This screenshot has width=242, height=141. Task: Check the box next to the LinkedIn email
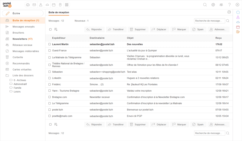[50, 78]
